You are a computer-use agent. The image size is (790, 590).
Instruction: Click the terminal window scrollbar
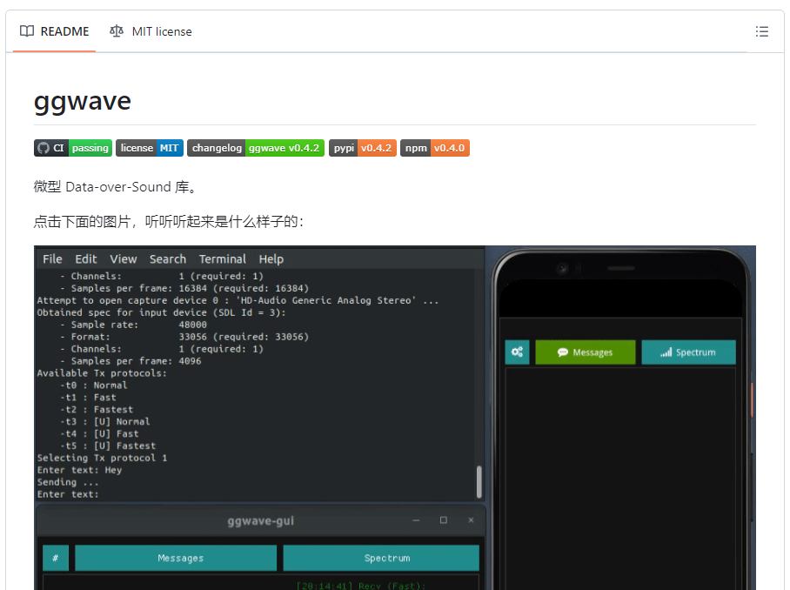479,482
